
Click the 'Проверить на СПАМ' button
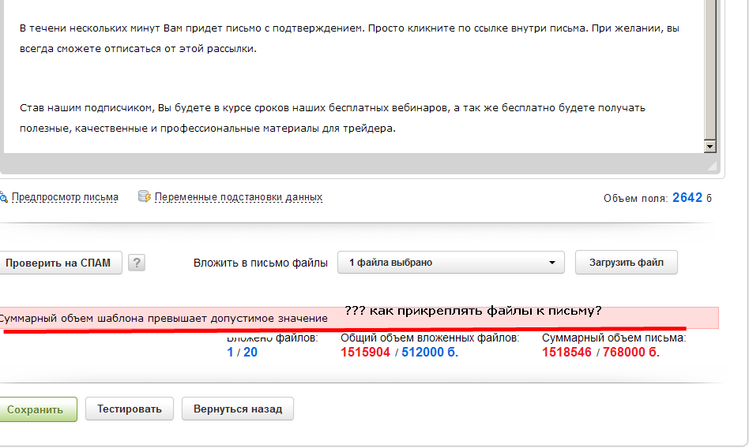[60, 263]
